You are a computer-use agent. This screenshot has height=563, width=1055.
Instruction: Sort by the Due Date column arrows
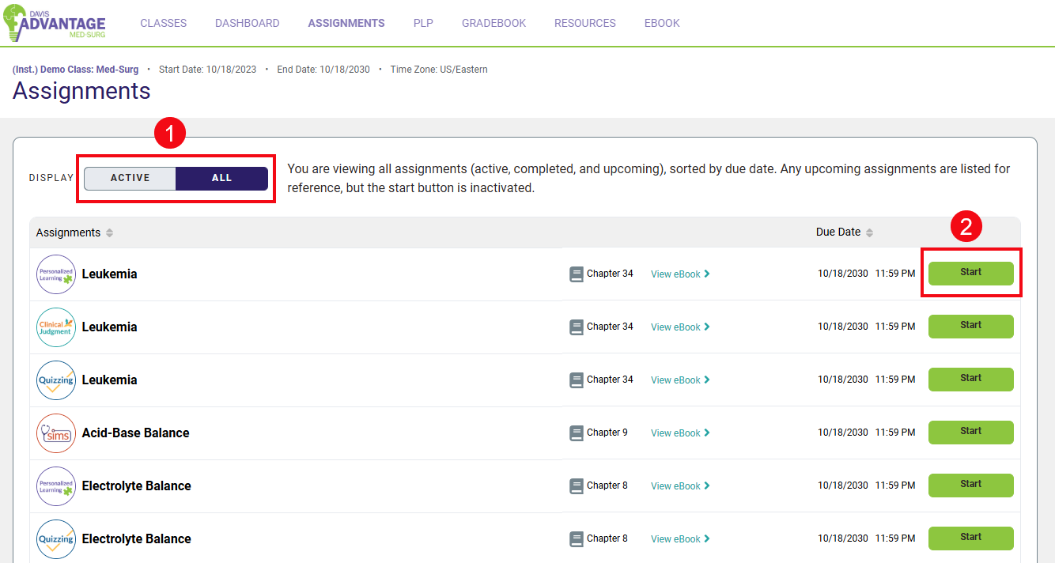click(869, 232)
